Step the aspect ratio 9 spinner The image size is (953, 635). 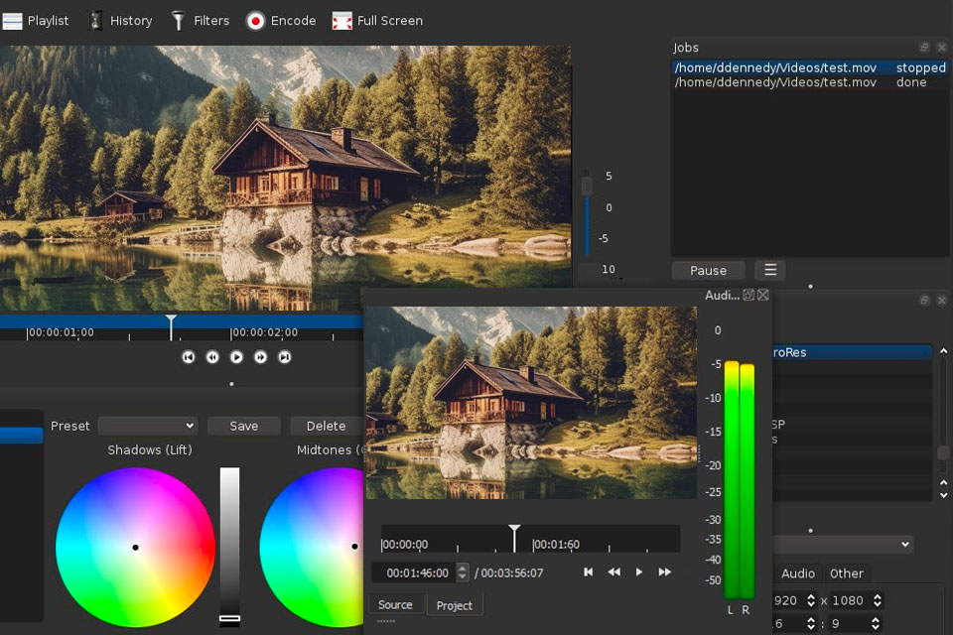point(875,623)
